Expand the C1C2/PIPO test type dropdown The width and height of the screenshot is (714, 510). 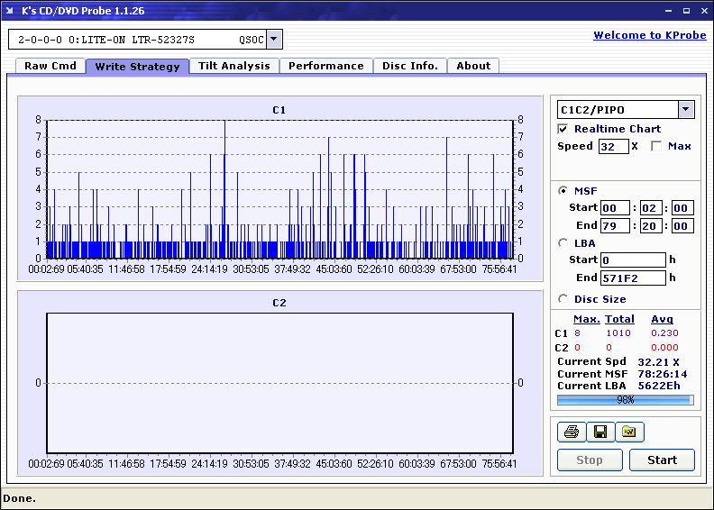686,110
